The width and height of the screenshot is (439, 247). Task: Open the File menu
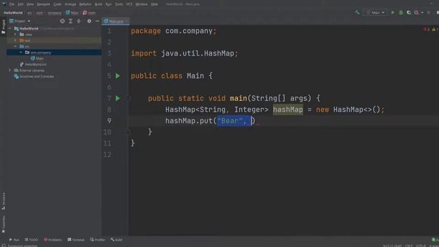point(12,4)
